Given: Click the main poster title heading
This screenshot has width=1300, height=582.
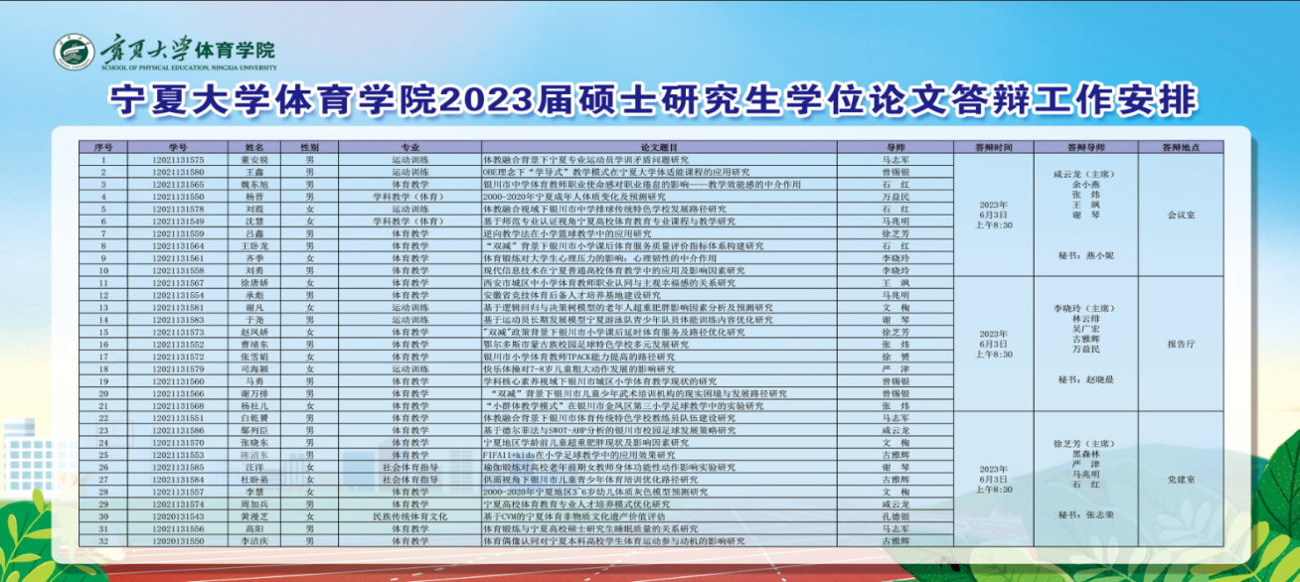Looking at the screenshot, I should click(653, 101).
